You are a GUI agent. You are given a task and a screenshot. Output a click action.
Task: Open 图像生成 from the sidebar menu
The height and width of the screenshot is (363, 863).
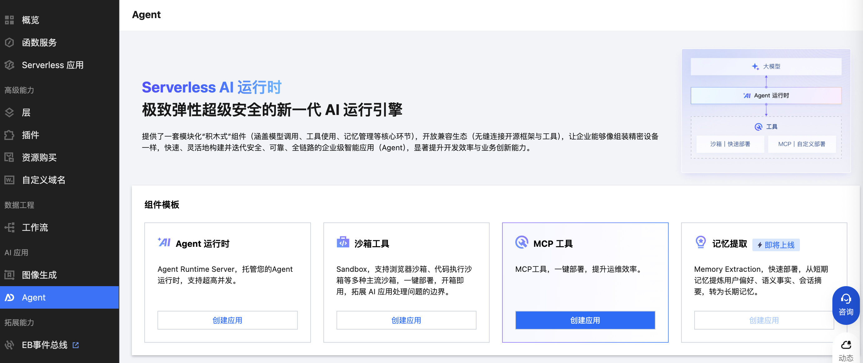point(39,275)
